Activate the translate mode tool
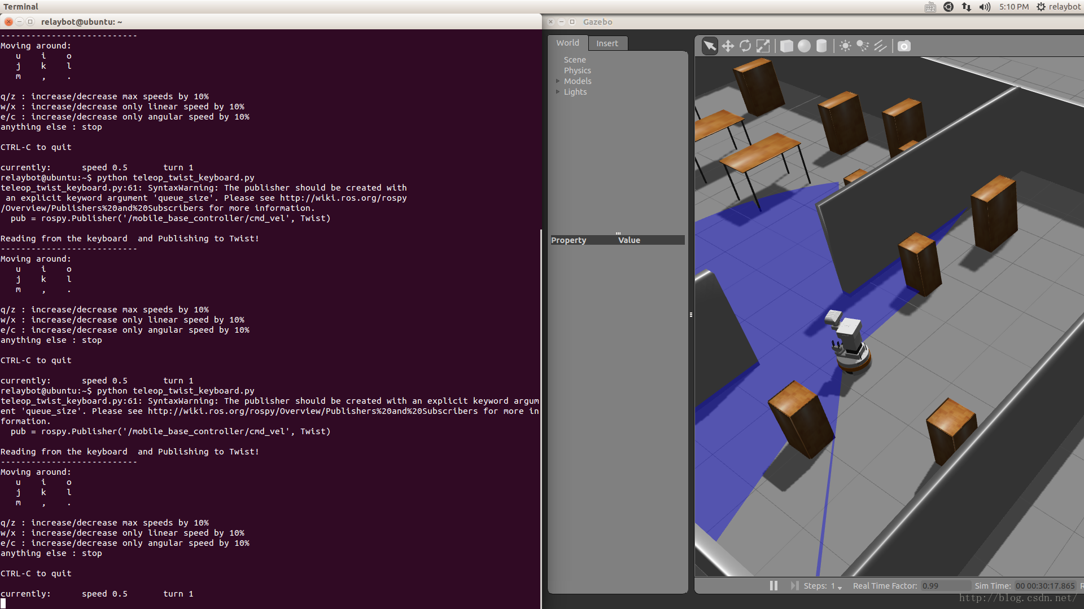This screenshot has height=609, width=1084. (728, 46)
